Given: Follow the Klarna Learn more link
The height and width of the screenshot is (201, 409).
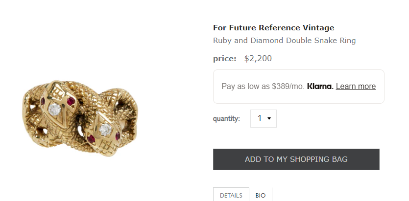Looking at the screenshot, I should point(356,87).
